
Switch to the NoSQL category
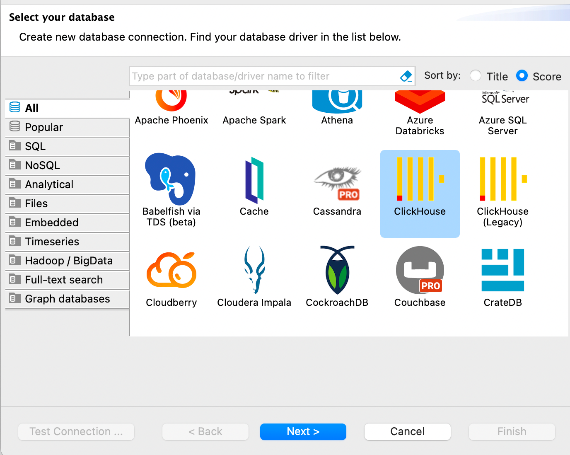[x=42, y=165]
